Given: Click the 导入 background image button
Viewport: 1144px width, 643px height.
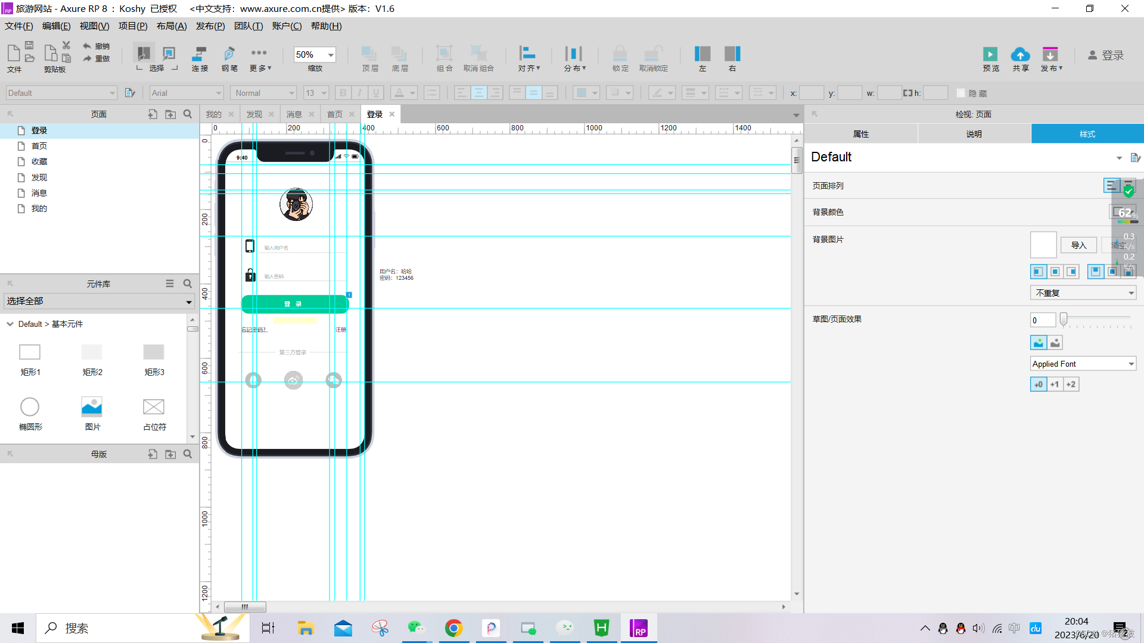Looking at the screenshot, I should click(1078, 245).
